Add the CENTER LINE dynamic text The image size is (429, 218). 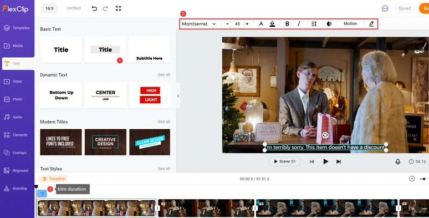pyautogui.click(x=105, y=95)
